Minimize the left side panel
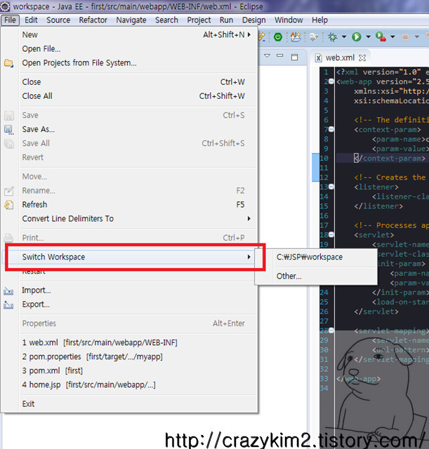The height and width of the screenshot is (449, 429). pos(280,55)
